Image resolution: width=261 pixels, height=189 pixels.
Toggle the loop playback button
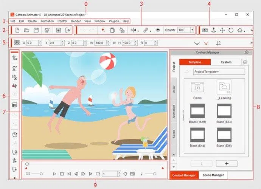click(x=98, y=174)
